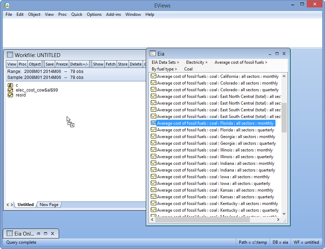The width and height of the screenshot is (325, 249).
Task: Expand the By fuel type breadcrumb
Action: 164,69
